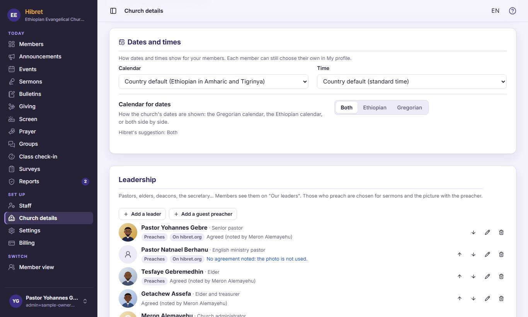Open the Prayer section

click(x=49, y=131)
